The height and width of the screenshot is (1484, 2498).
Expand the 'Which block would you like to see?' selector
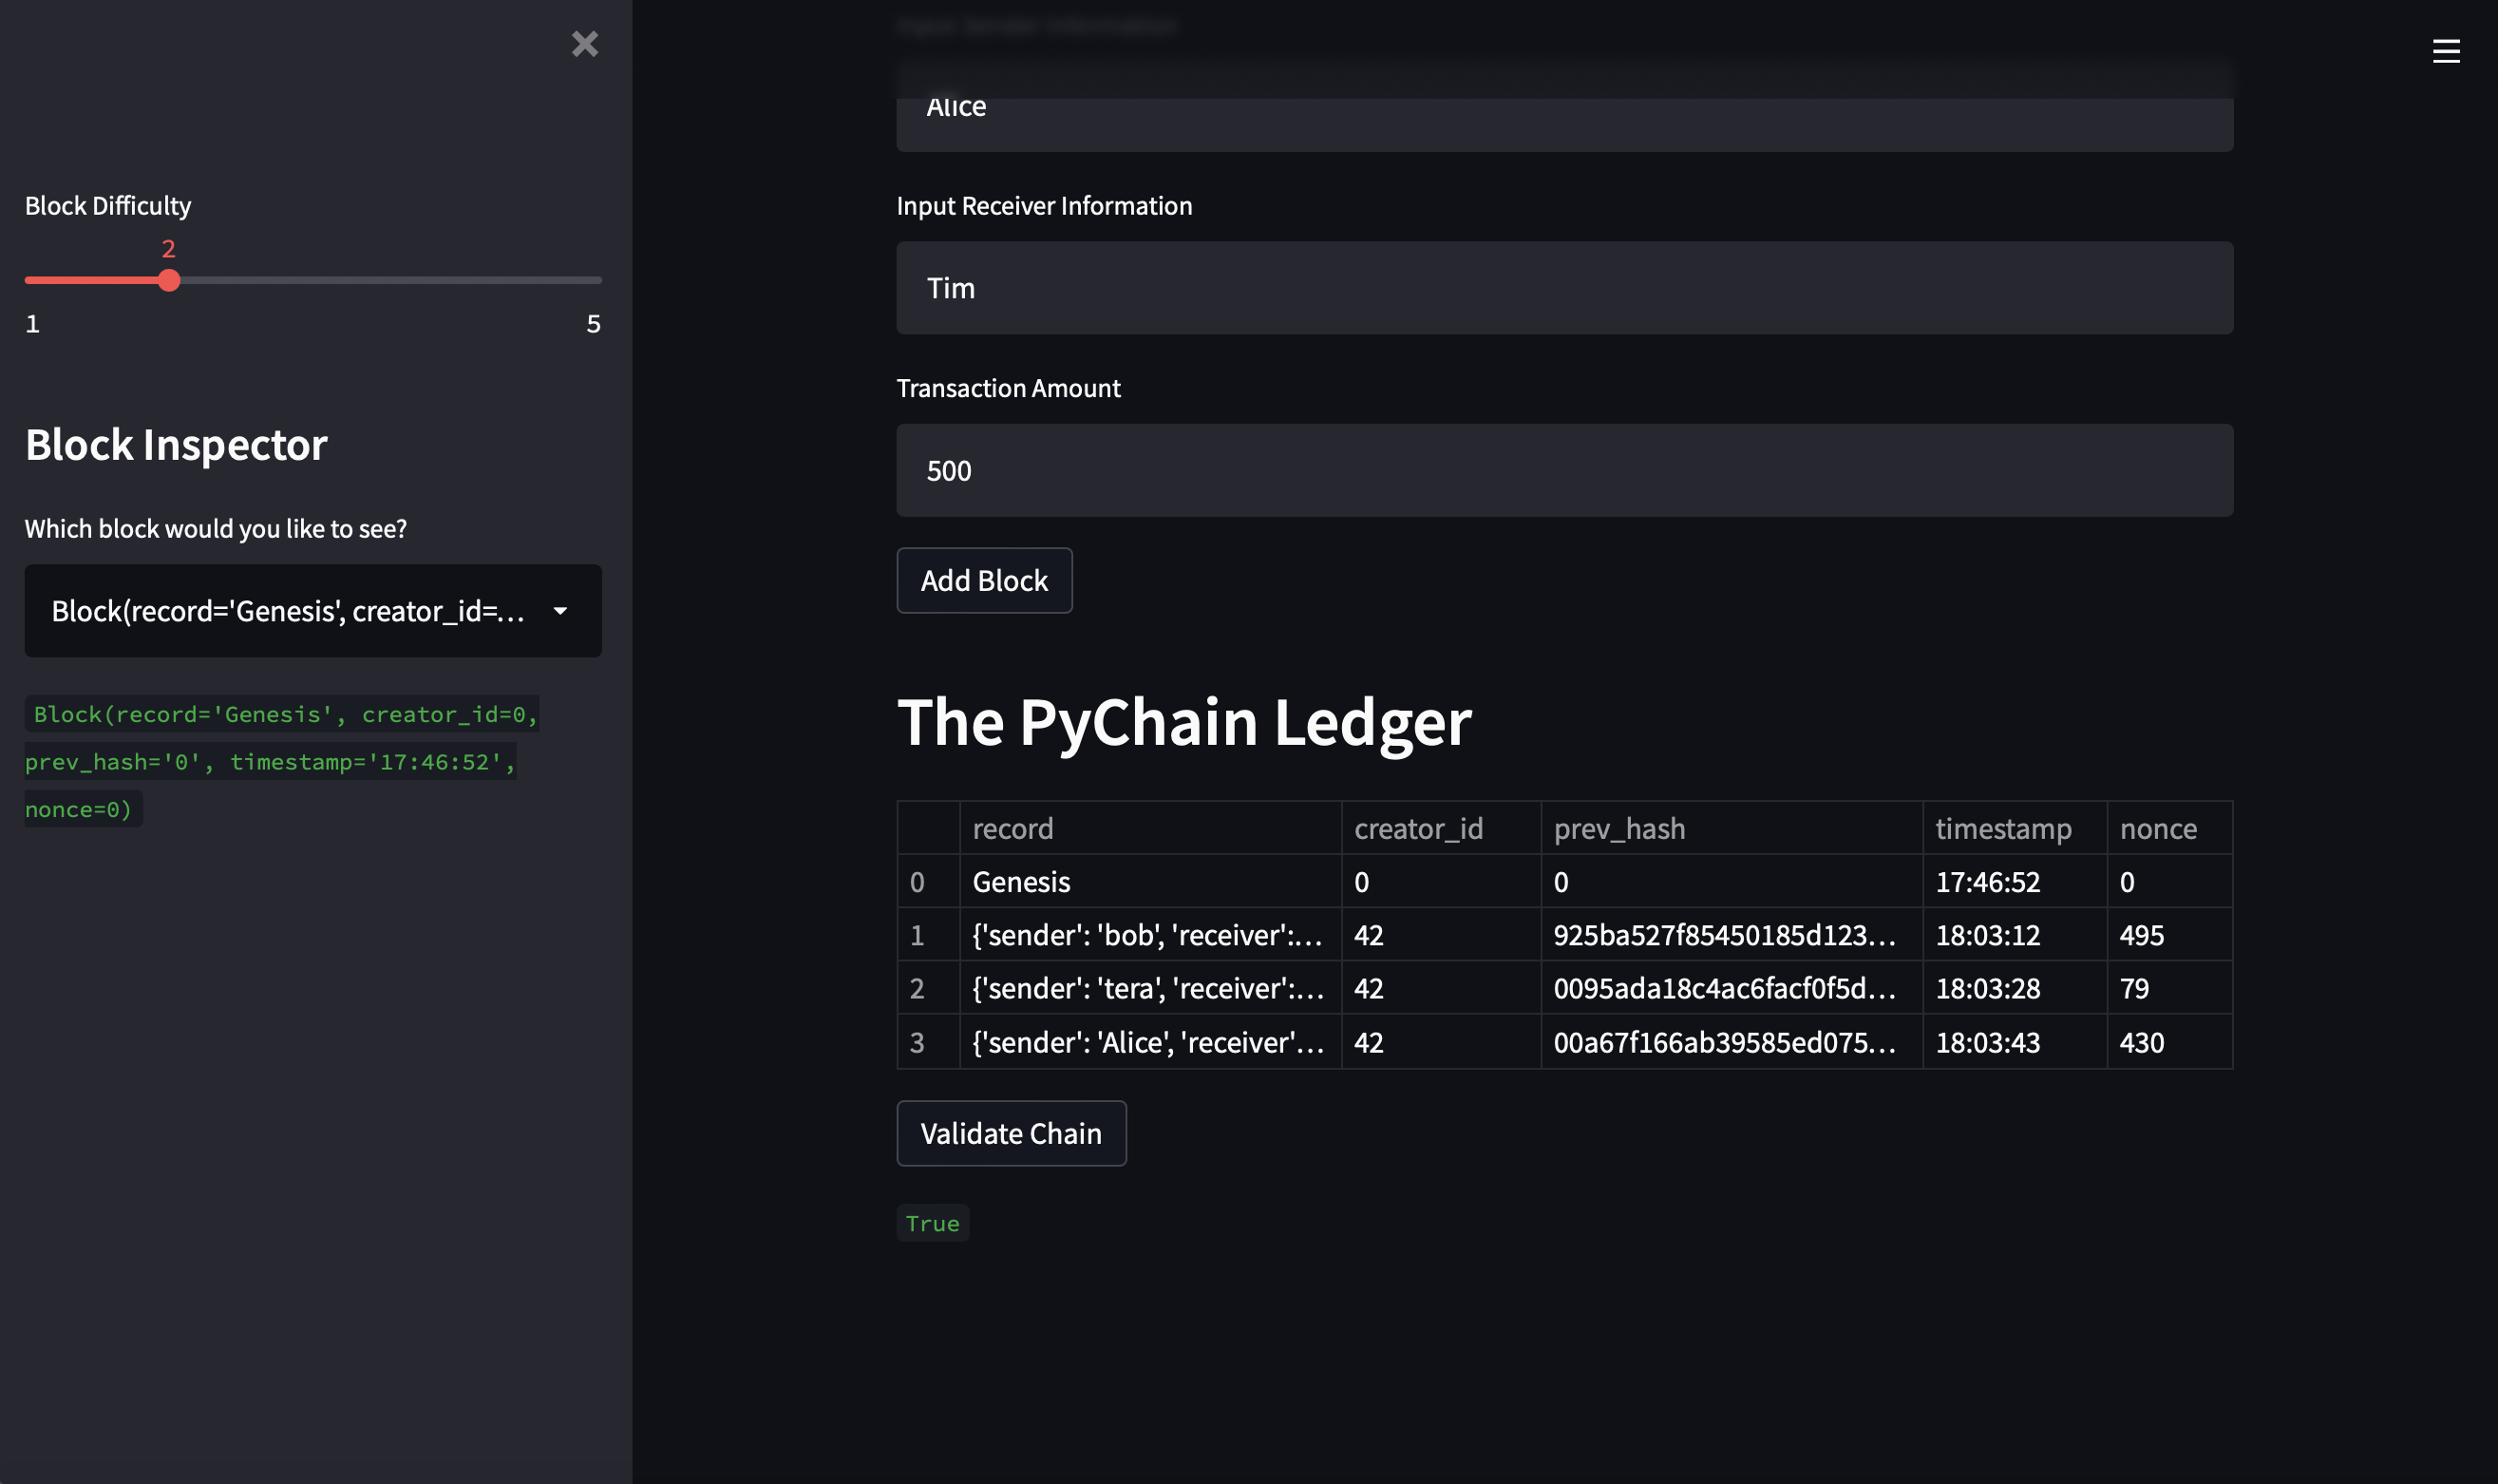pos(312,611)
